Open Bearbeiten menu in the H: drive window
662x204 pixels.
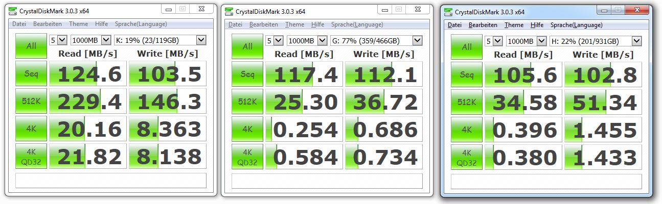[483, 24]
